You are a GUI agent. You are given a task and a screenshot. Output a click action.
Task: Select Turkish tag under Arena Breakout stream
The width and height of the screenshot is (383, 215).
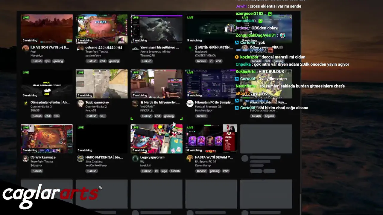pos(147,61)
